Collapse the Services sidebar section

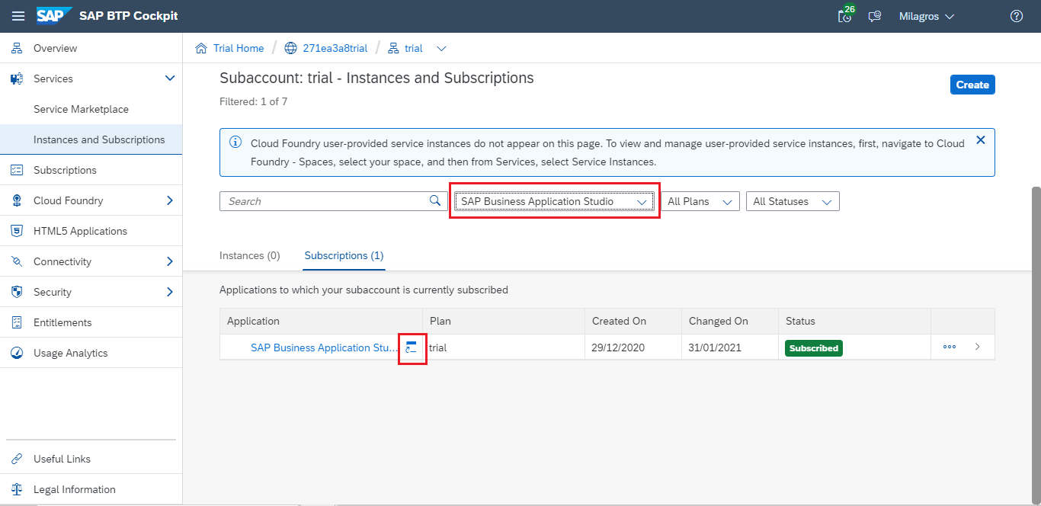(x=170, y=78)
